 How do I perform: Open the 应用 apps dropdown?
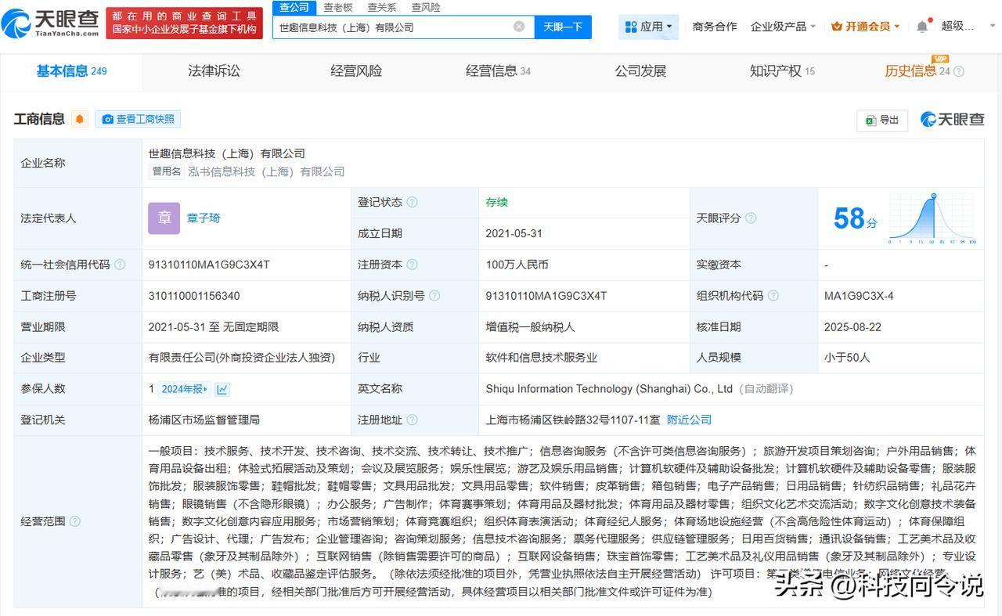pos(649,27)
